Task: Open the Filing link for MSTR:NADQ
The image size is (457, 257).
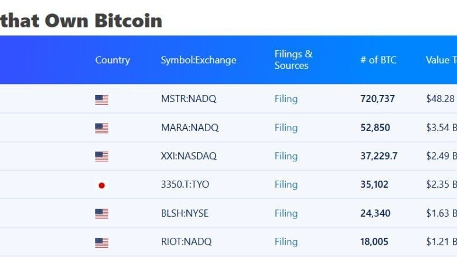Action: point(286,99)
